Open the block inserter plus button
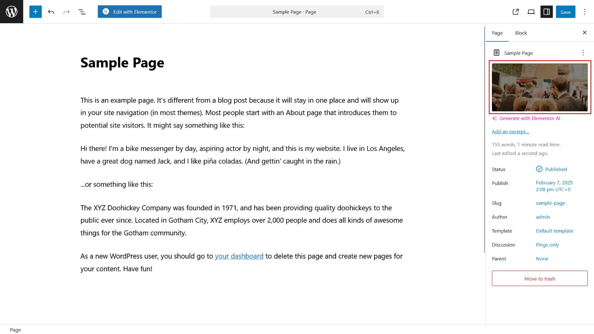The height and width of the screenshot is (334, 594). (x=35, y=12)
